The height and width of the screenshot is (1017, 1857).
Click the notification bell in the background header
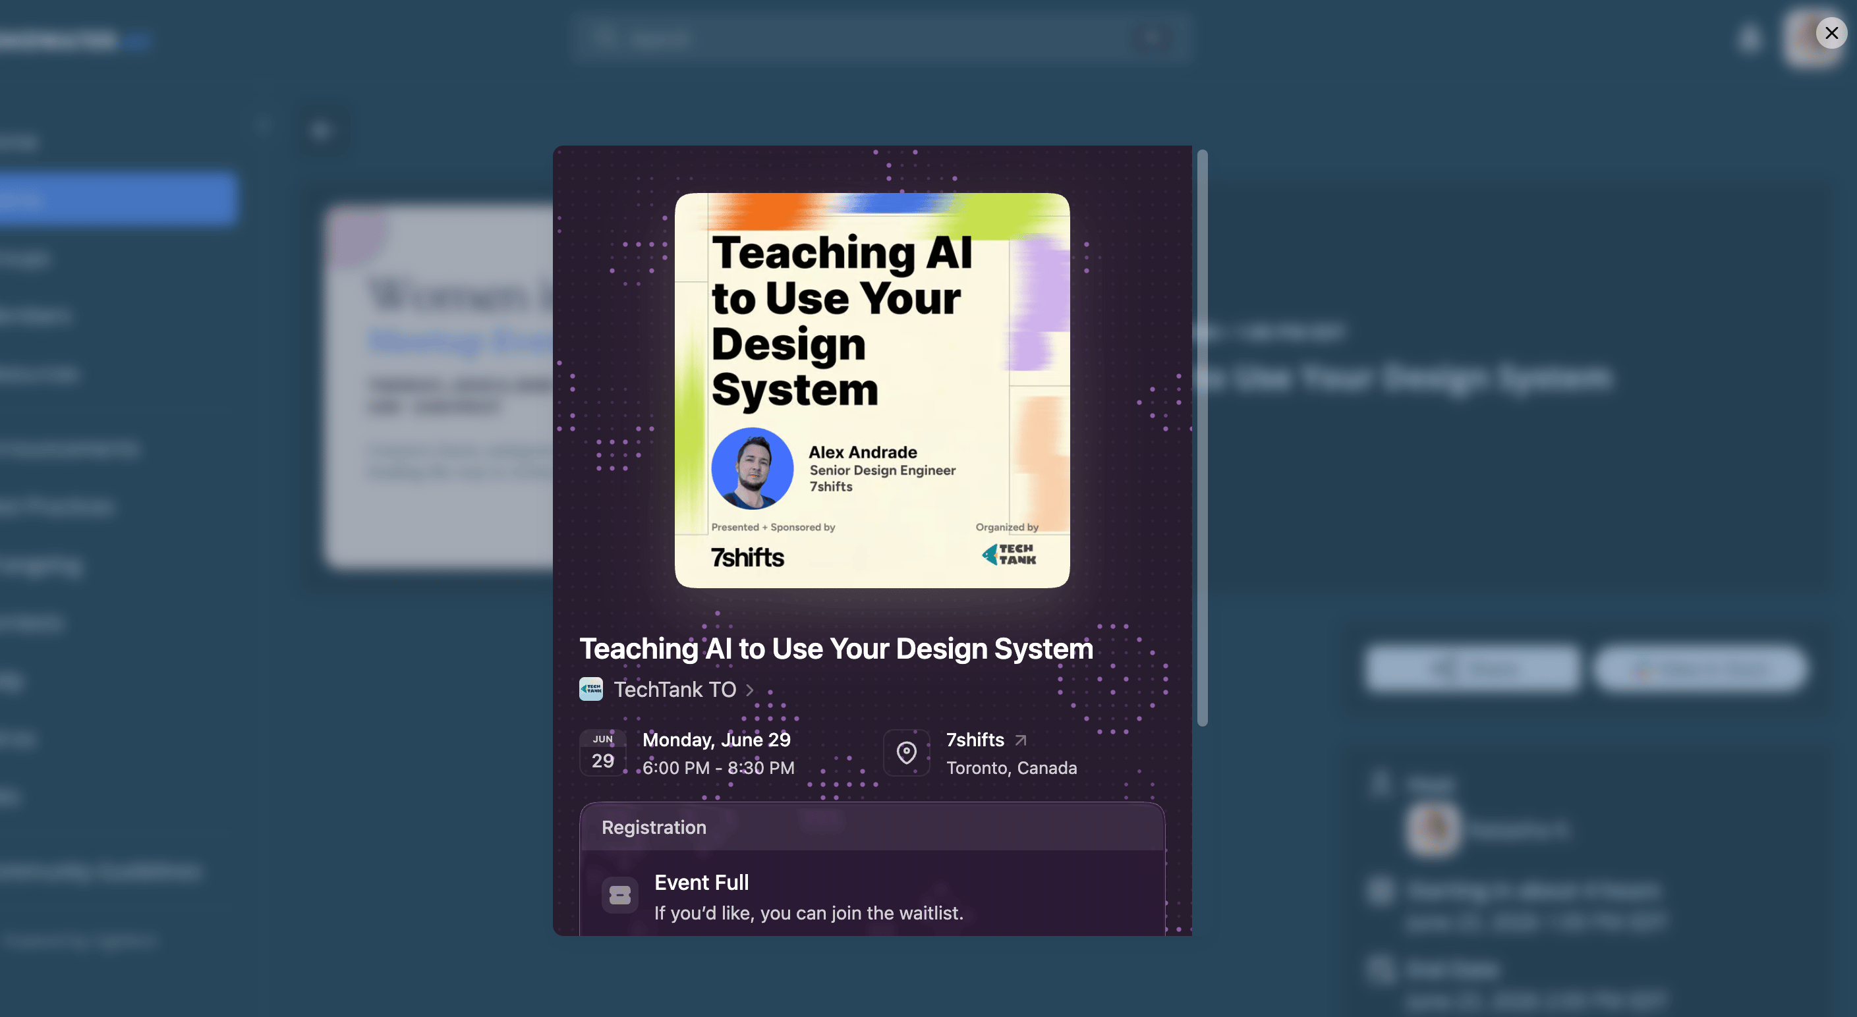(1750, 38)
